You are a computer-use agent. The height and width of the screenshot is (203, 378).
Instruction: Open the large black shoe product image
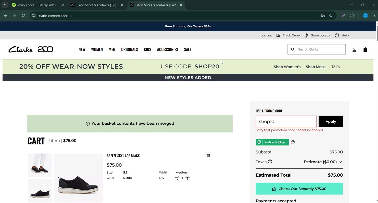(78, 178)
